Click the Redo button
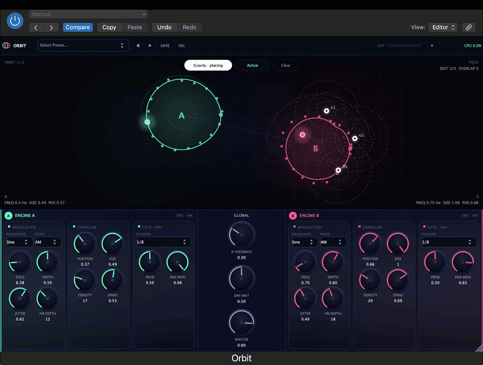Viewport: 483px width, 365px height. 190,27
